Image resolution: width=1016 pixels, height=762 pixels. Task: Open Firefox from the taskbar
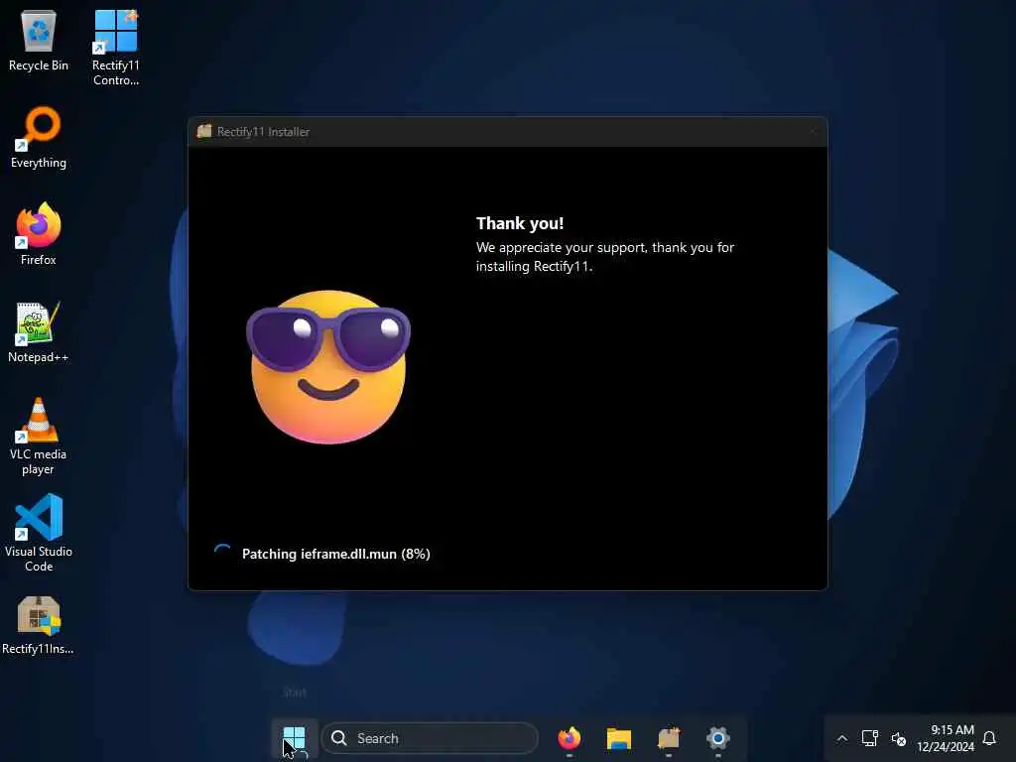(x=569, y=738)
